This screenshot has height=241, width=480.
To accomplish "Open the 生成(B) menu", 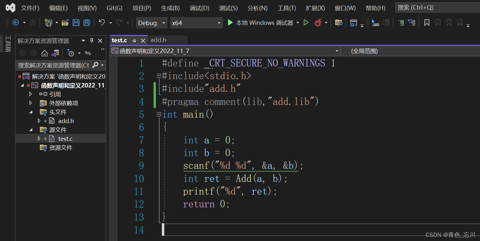I will coord(170,8).
